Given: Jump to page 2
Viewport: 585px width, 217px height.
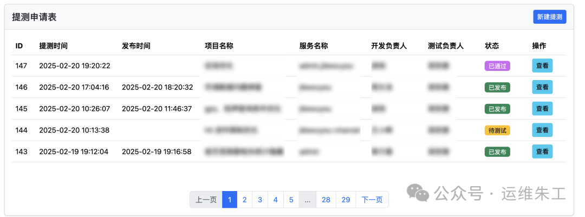Looking at the screenshot, I should coord(244,200).
